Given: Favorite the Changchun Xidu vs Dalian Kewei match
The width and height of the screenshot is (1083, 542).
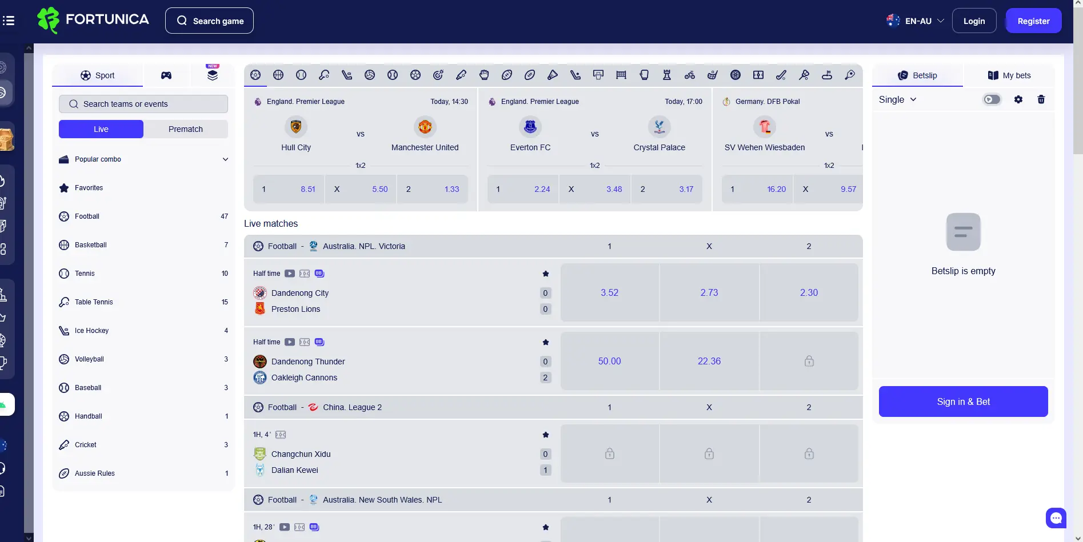Looking at the screenshot, I should pyautogui.click(x=546, y=435).
